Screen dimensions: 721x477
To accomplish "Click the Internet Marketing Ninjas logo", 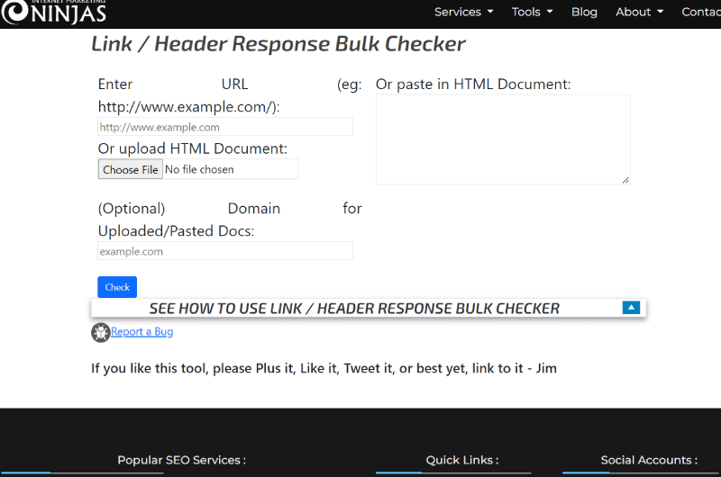I will [54, 12].
